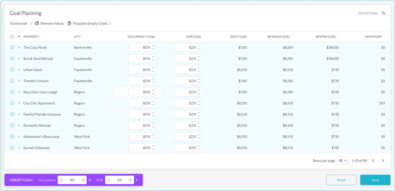Go to next page arrow
Image resolution: width=395 pixels, height=191 pixels.
(383, 161)
